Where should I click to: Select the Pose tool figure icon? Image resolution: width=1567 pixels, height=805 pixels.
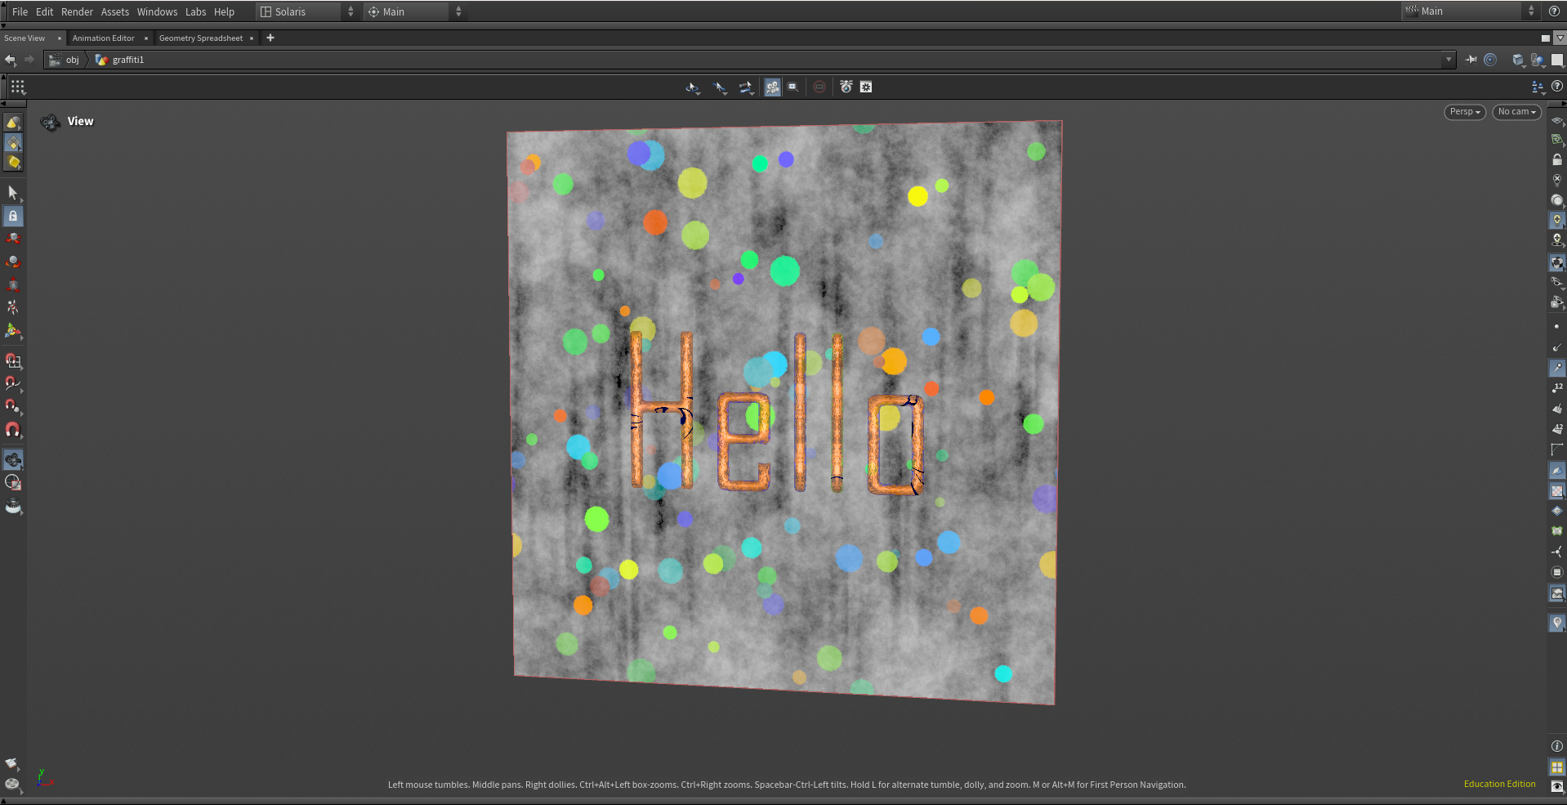[12, 307]
